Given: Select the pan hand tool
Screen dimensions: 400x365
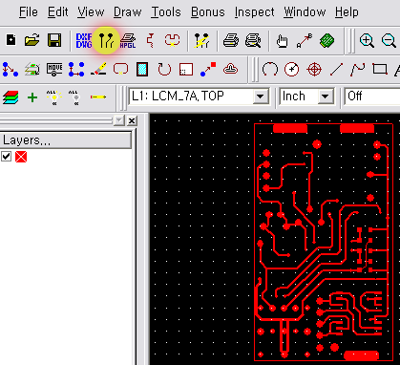Looking at the screenshot, I should tap(282, 41).
